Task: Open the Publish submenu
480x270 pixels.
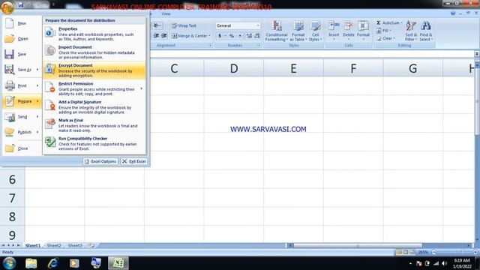Action: pos(22,132)
